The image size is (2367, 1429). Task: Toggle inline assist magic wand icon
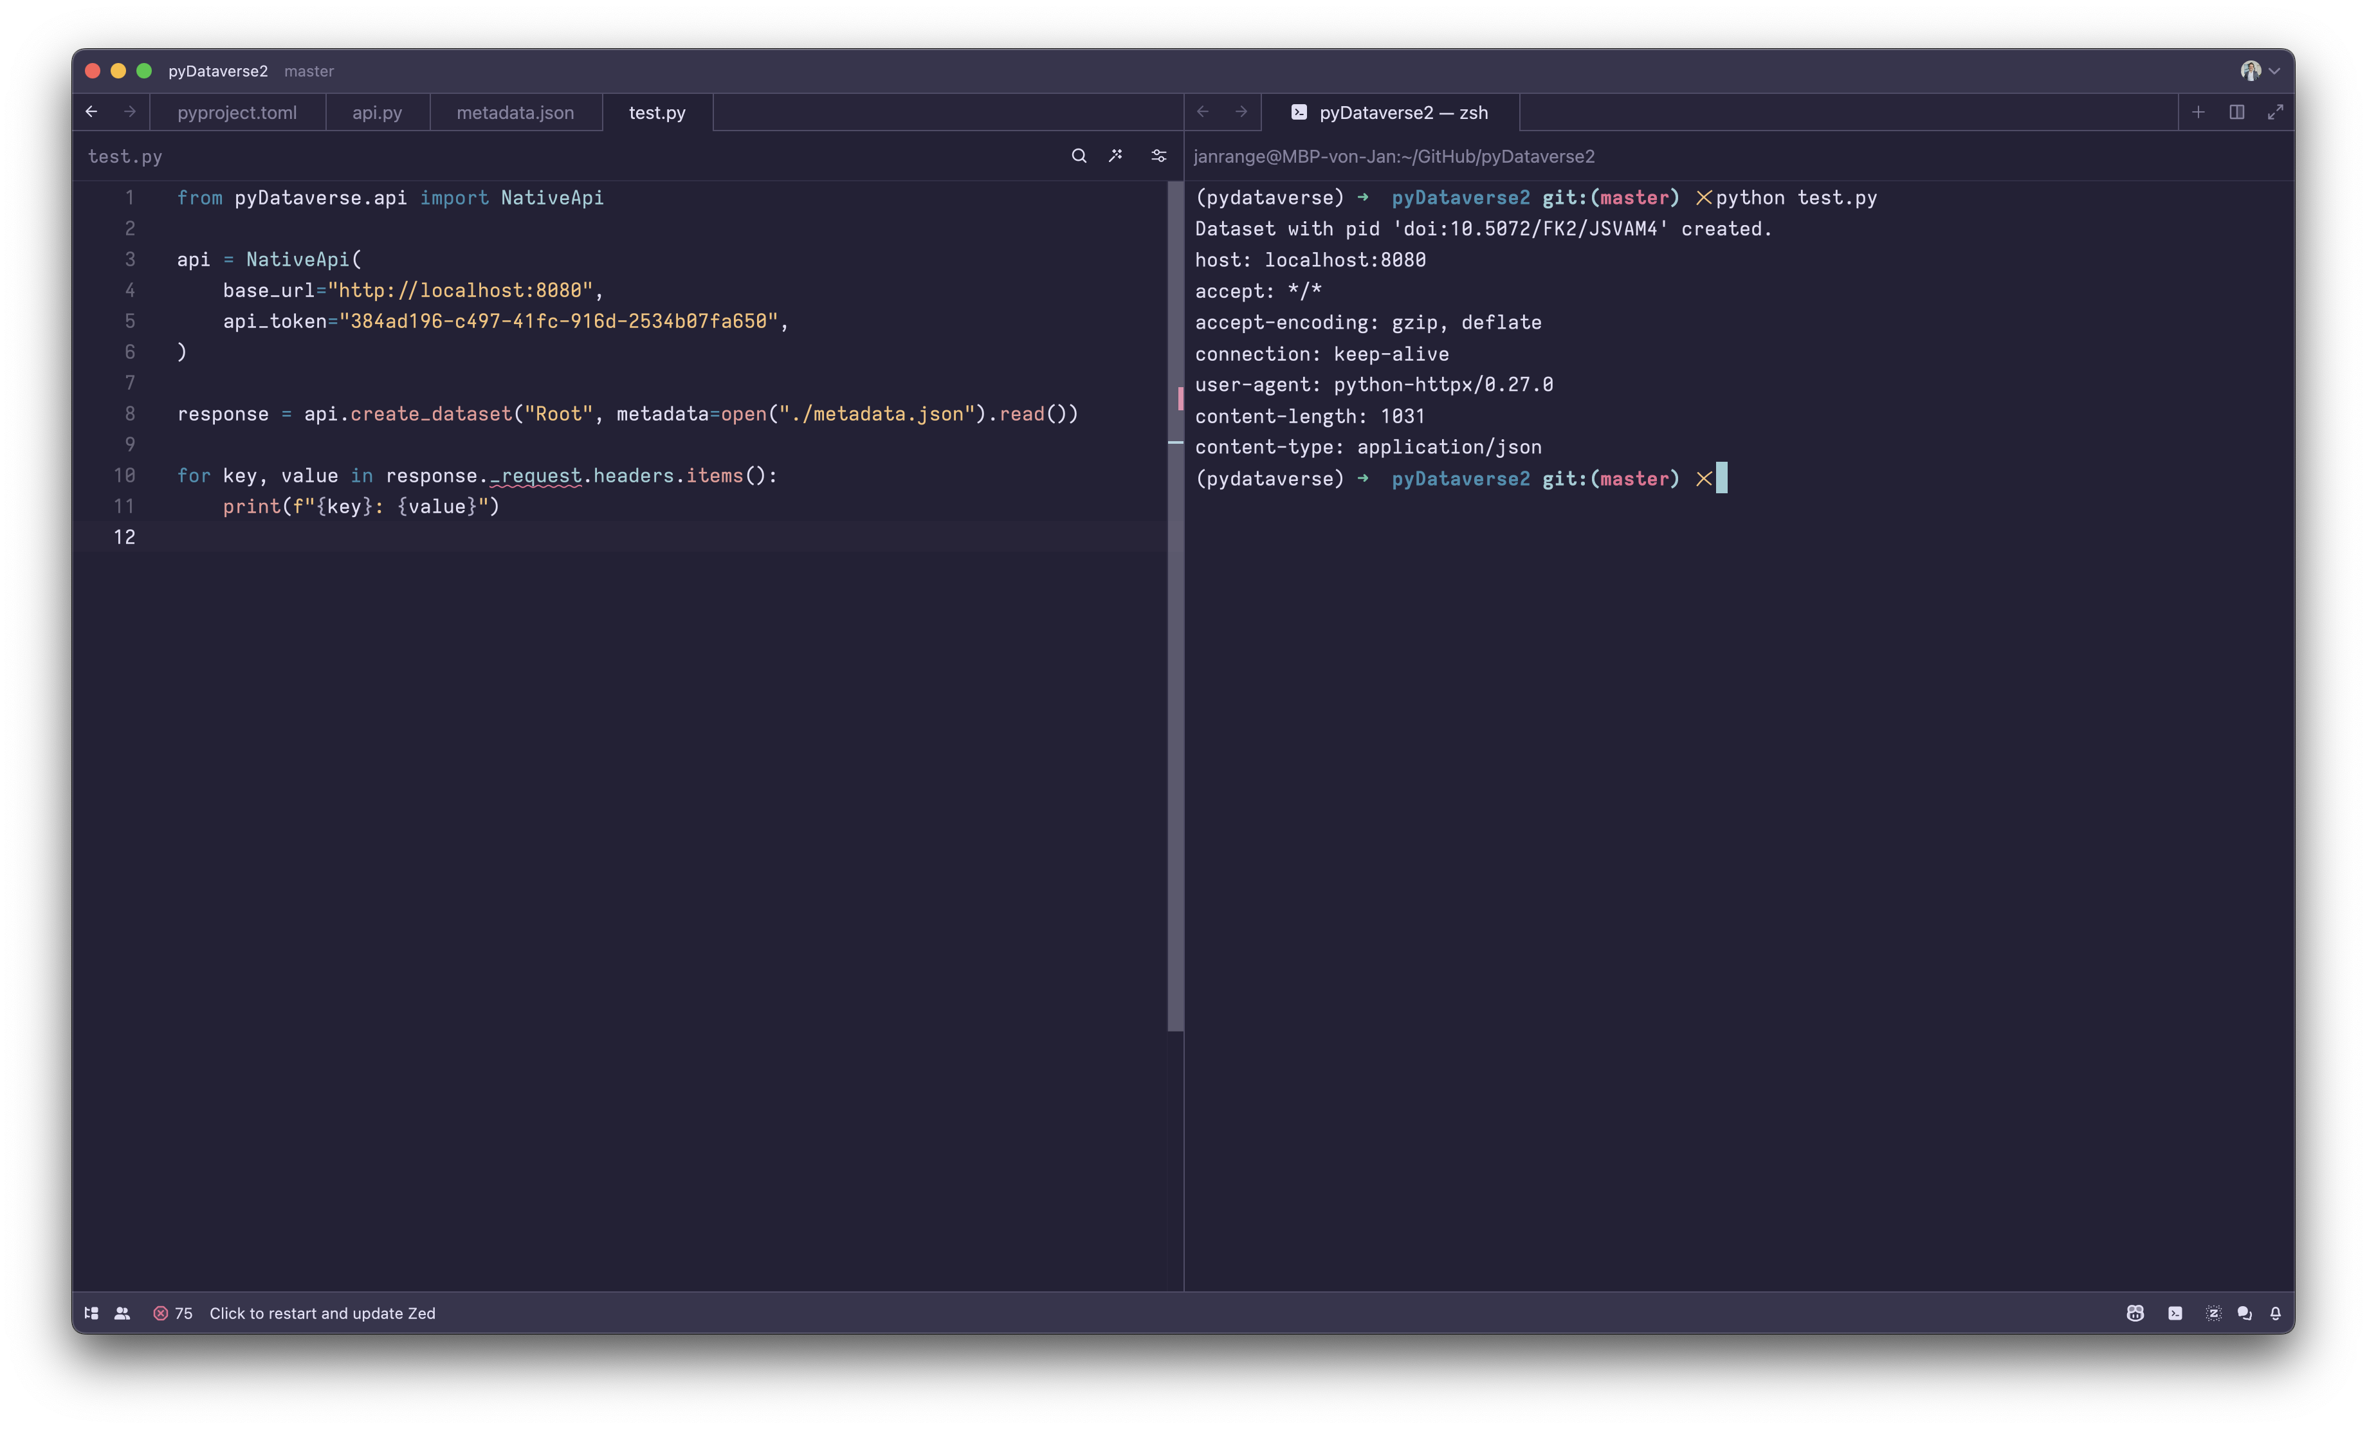(1115, 156)
